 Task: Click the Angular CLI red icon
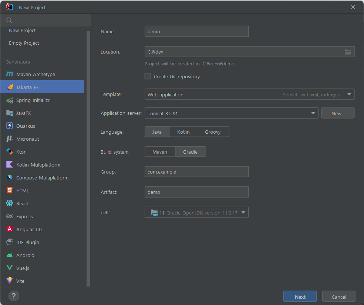point(10,229)
